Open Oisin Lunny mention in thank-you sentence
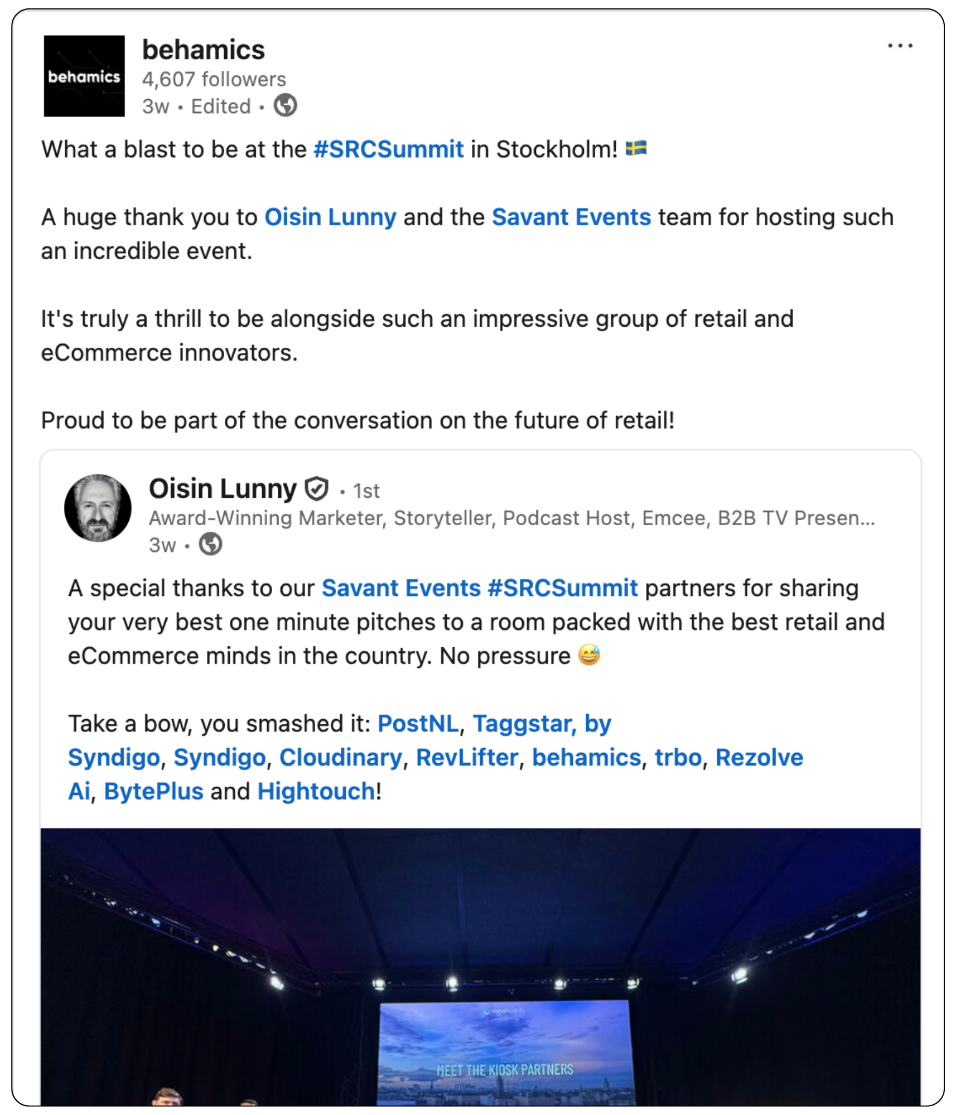The image size is (956, 1115). 330,217
